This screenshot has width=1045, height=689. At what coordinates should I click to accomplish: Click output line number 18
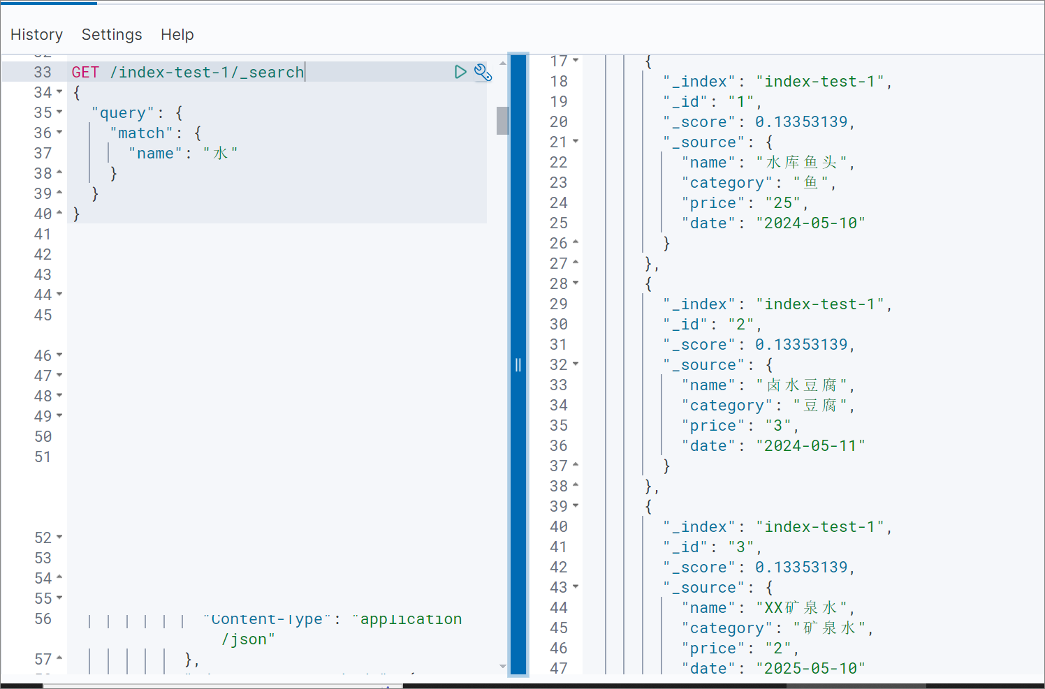(559, 82)
